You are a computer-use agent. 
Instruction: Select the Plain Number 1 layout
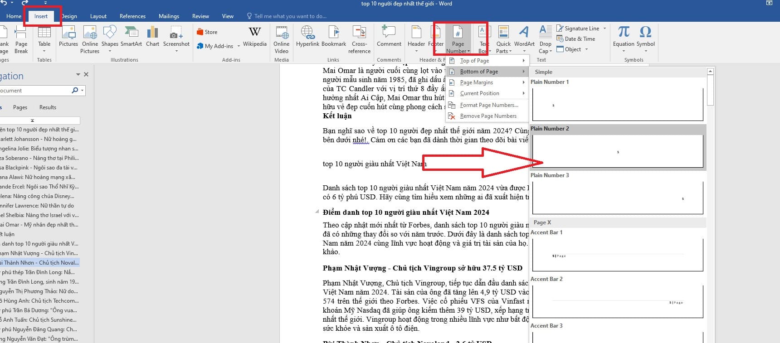[618, 100]
